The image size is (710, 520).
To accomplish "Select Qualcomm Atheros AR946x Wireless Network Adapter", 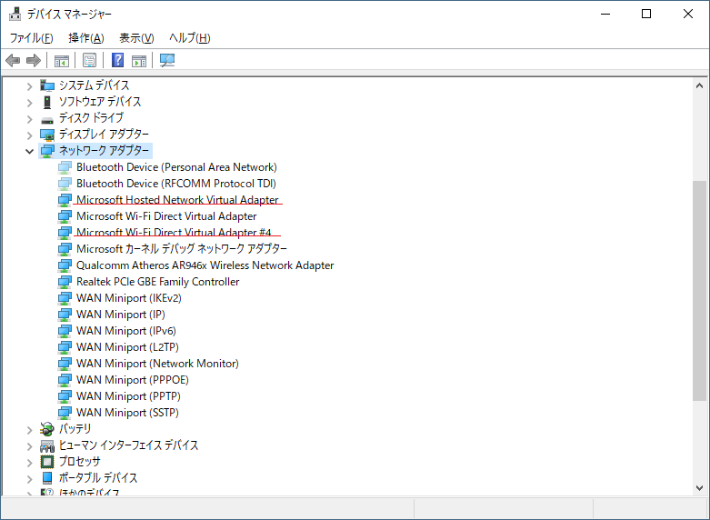I will point(205,265).
